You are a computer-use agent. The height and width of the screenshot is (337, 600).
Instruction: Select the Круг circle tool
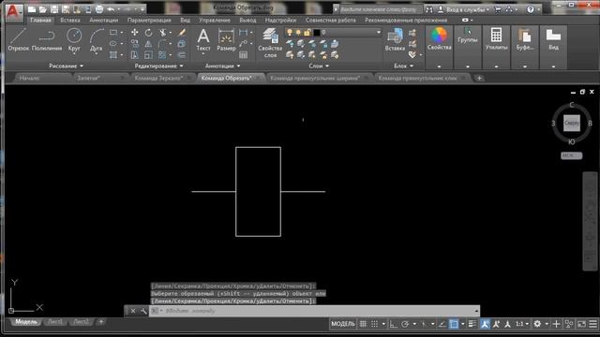point(74,39)
